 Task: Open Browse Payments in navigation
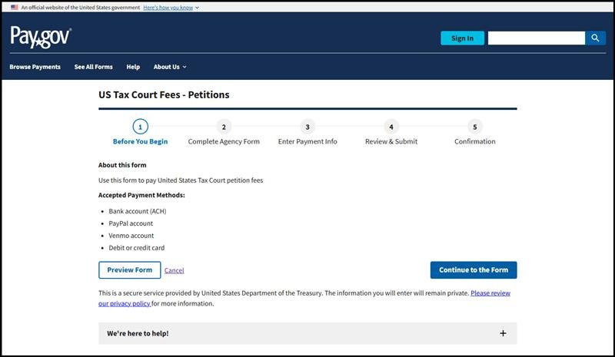35,67
